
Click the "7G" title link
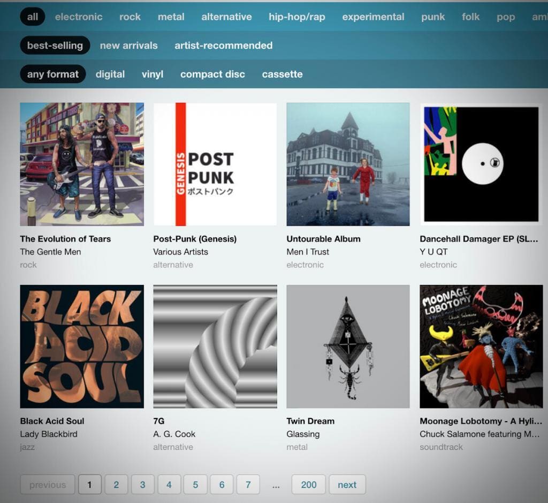(x=158, y=421)
